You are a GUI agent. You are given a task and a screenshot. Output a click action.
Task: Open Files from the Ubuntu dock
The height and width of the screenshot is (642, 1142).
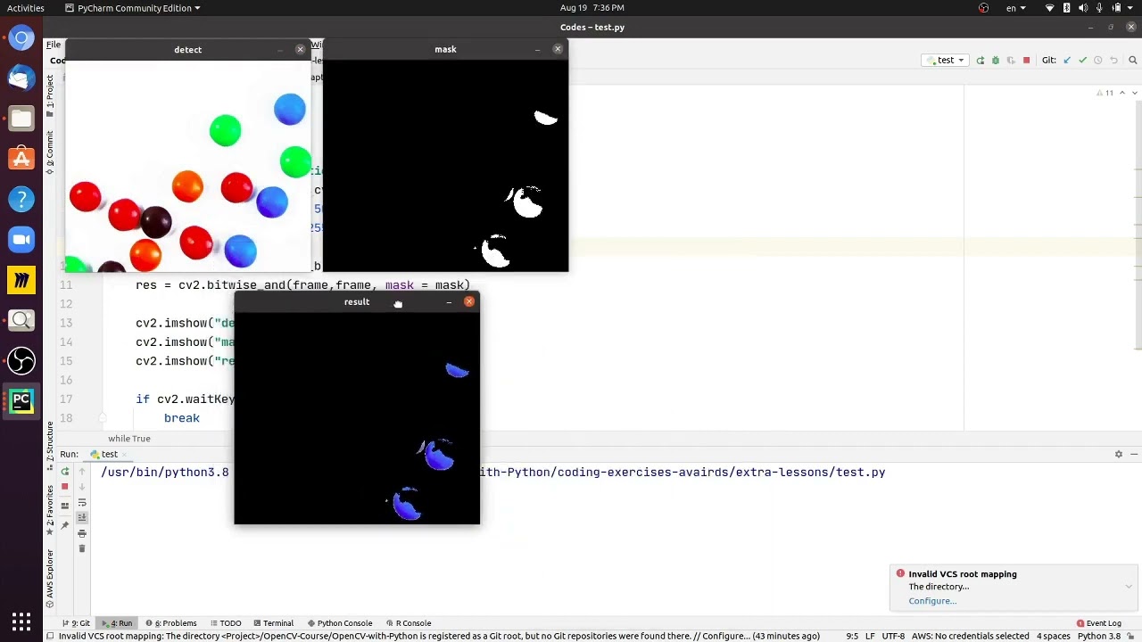coord(21,119)
